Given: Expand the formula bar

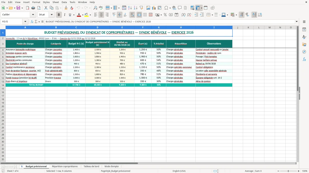Looking at the screenshot, I should click(297, 22).
